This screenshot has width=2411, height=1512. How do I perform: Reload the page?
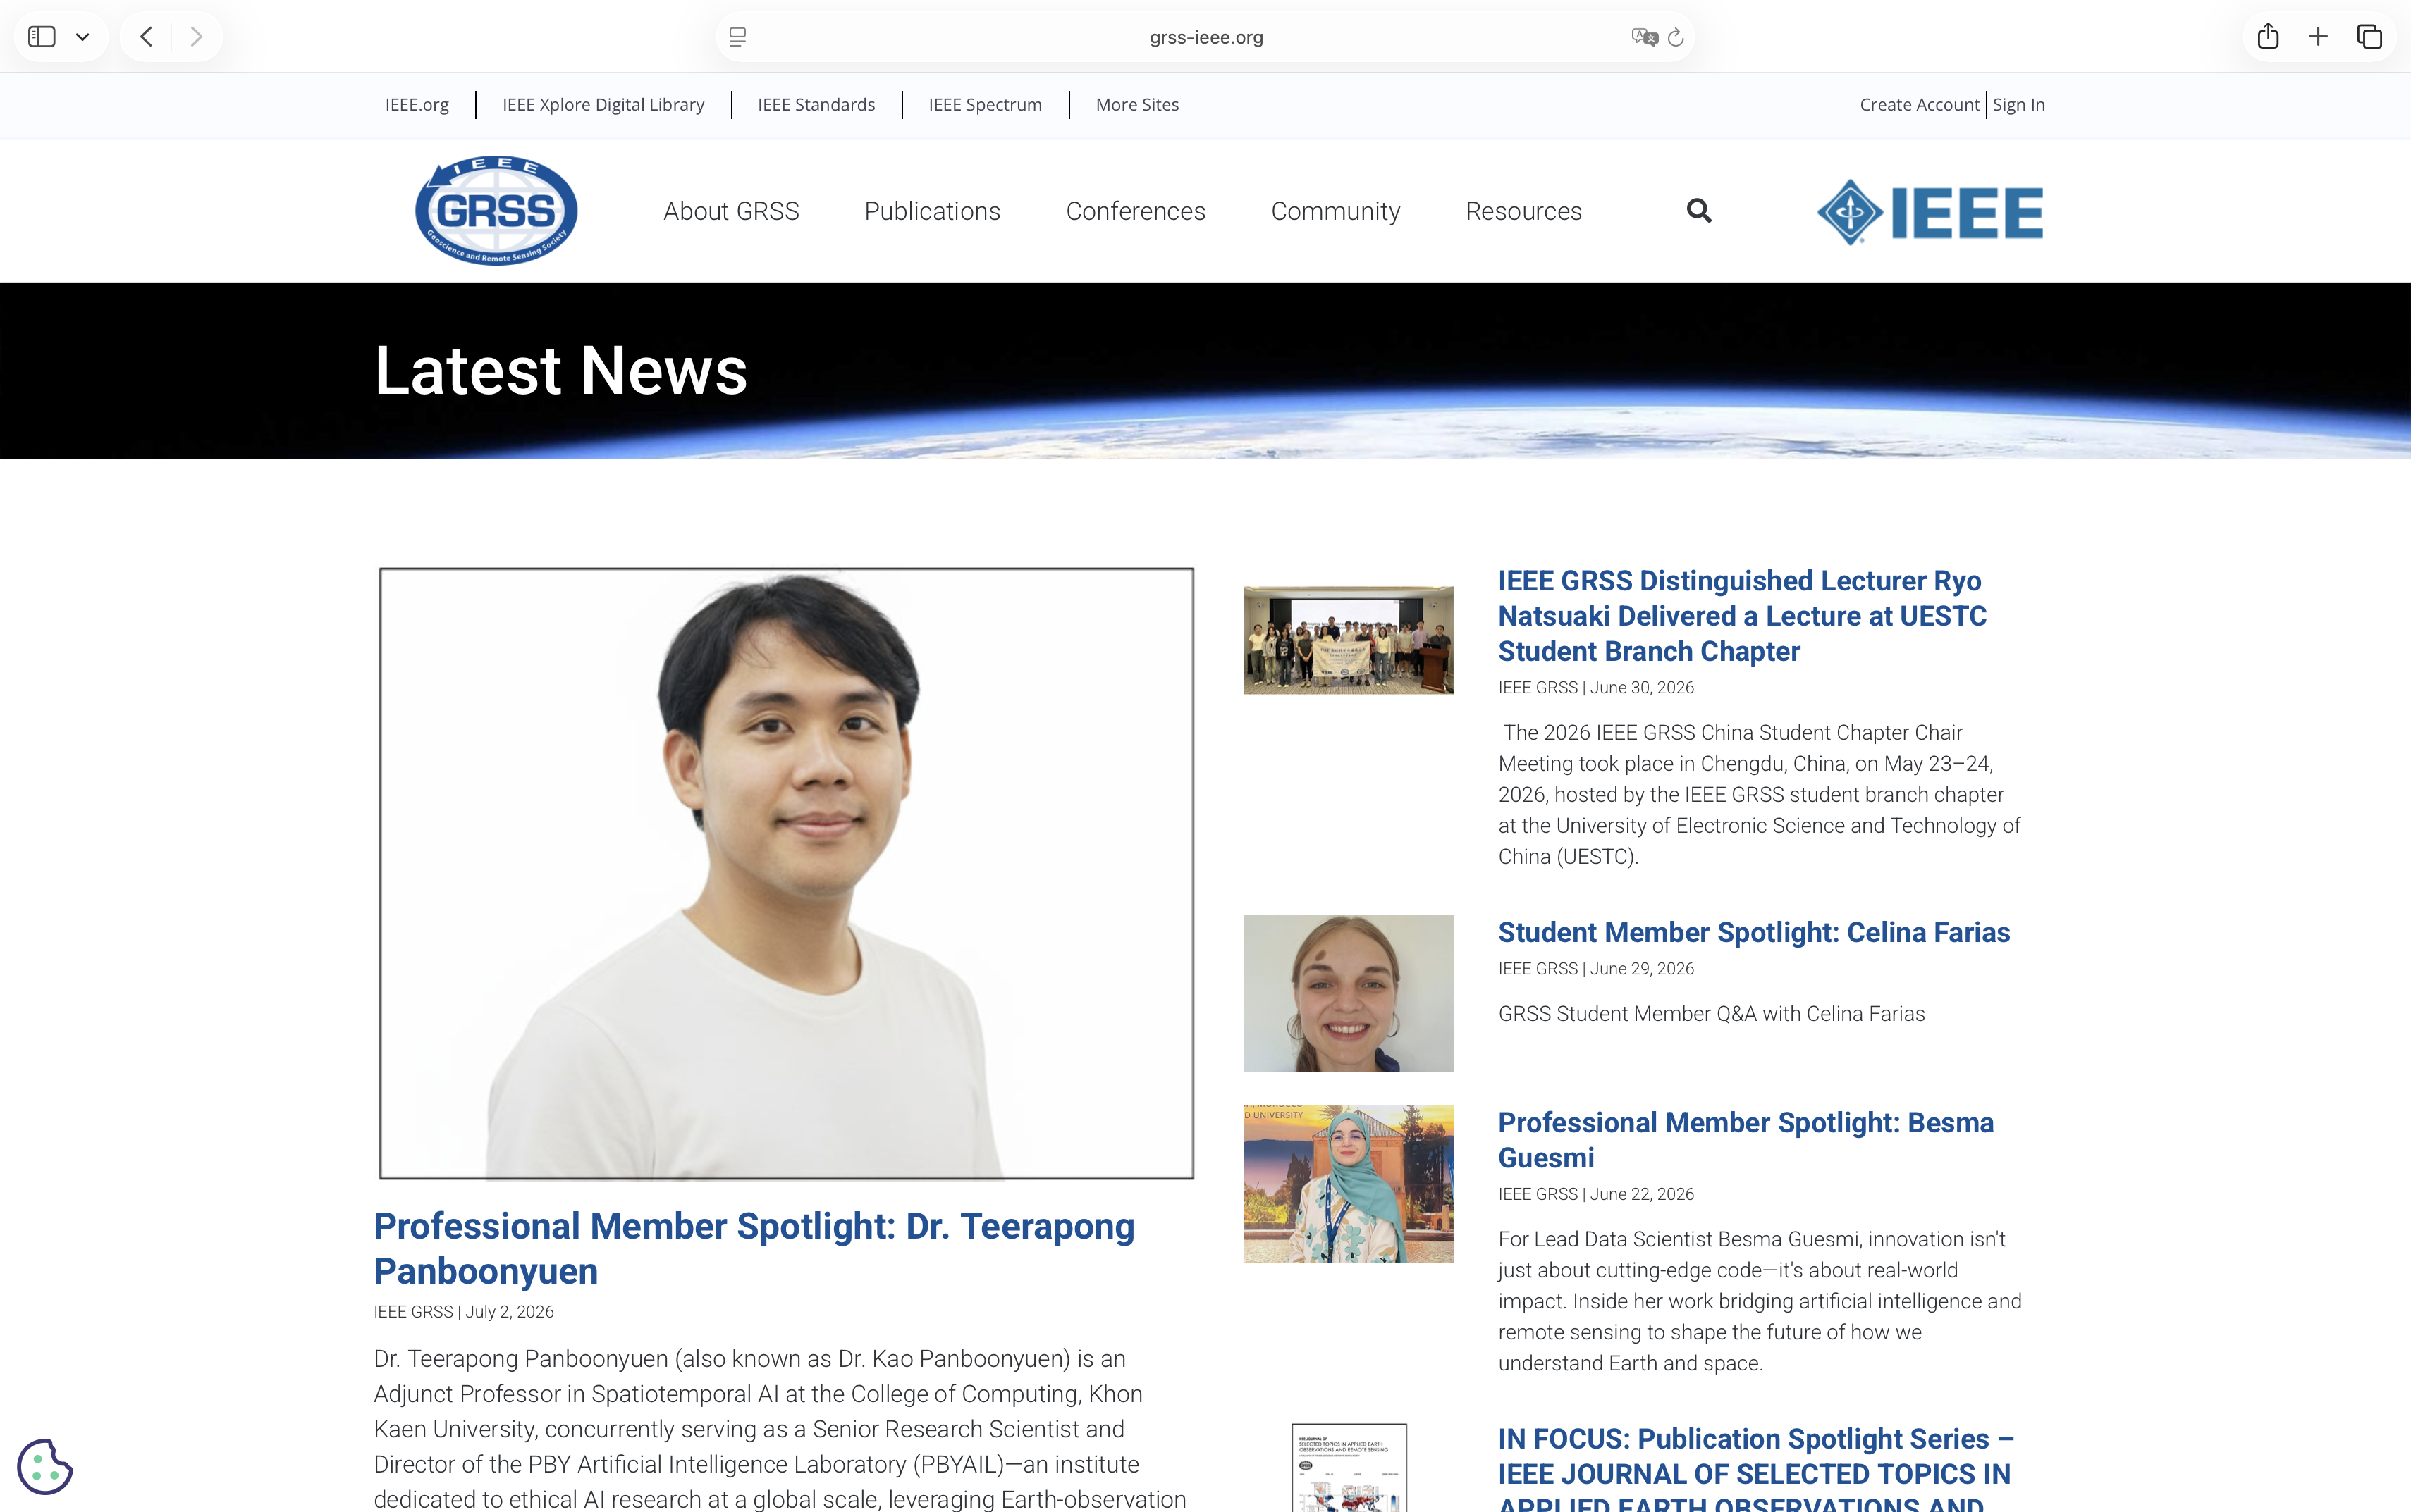(x=1676, y=37)
